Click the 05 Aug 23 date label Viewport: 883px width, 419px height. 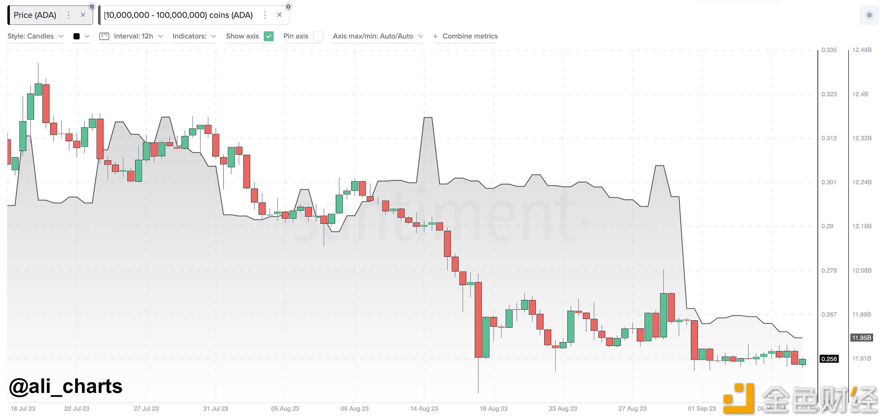285,409
